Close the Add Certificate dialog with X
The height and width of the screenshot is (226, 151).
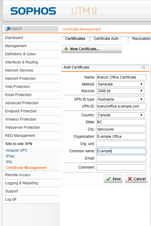[143, 67]
